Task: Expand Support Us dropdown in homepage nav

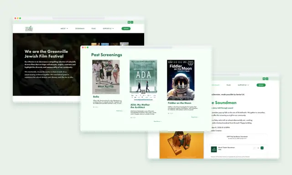Action: pyautogui.click(x=108, y=28)
